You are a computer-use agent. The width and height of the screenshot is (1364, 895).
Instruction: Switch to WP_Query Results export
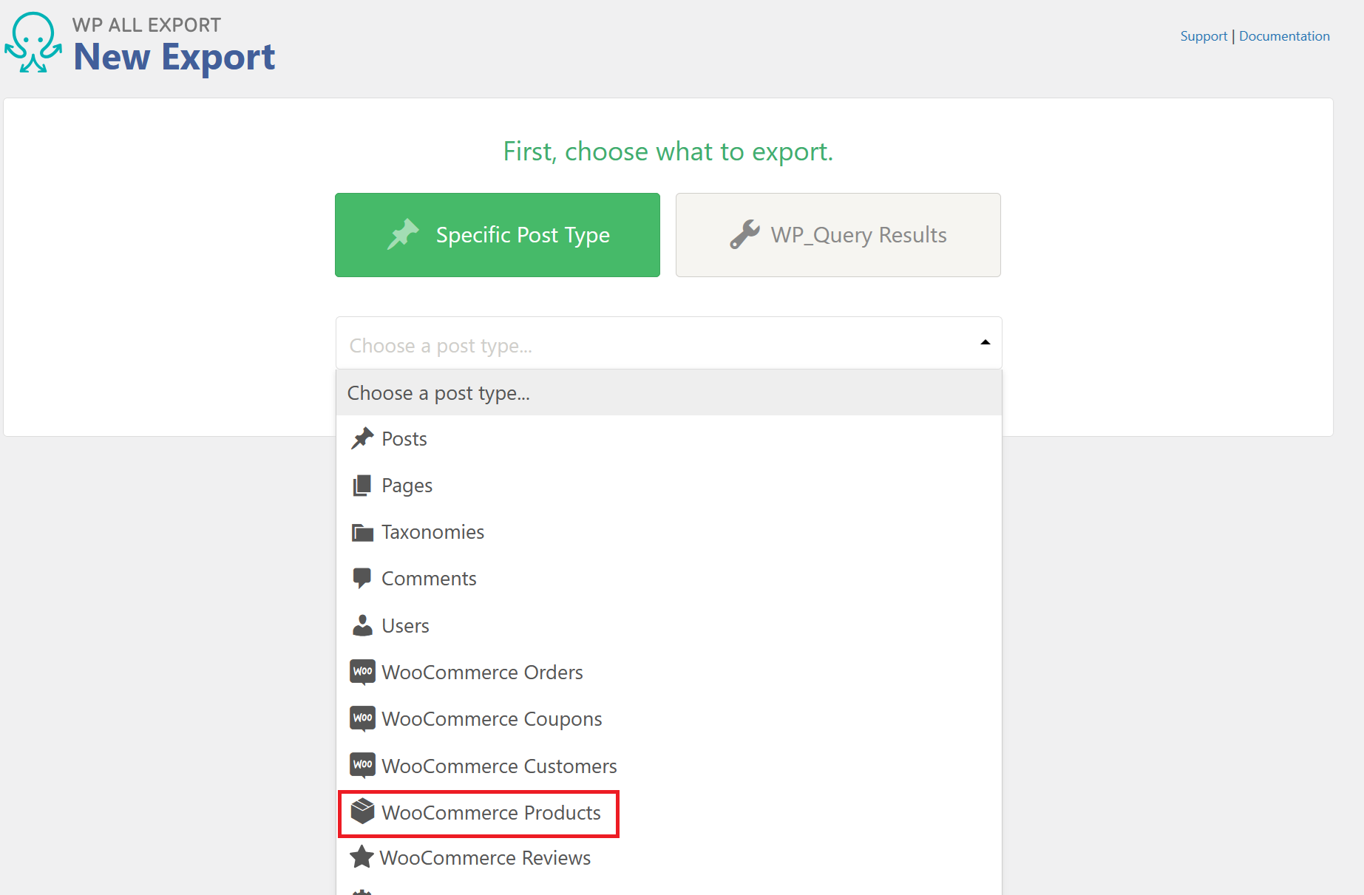pyautogui.click(x=838, y=235)
